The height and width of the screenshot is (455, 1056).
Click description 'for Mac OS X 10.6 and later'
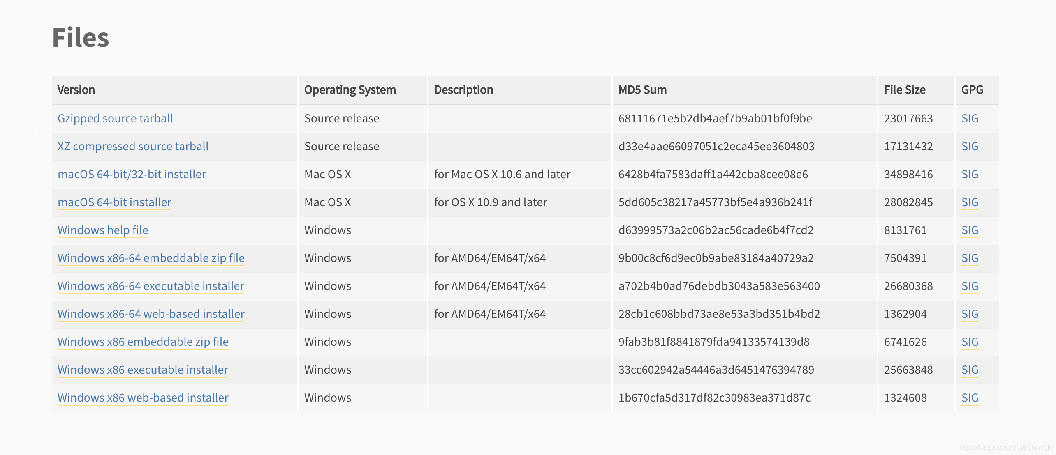coord(502,175)
